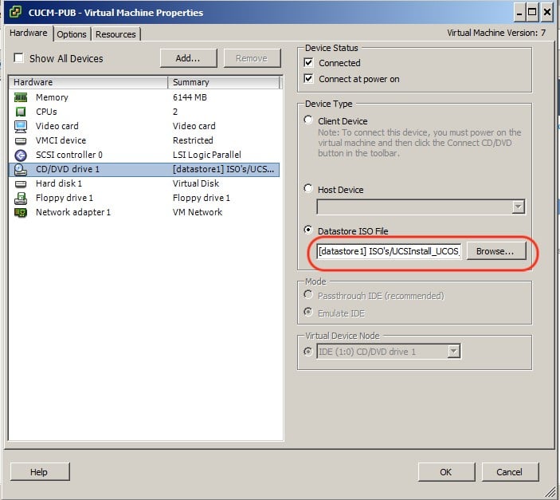
Task: Click the SCSI controller 0 icon
Action: (21, 156)
